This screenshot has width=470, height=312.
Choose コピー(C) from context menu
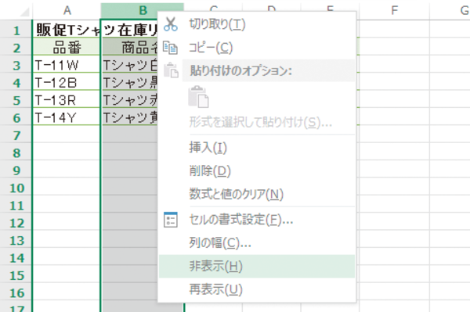(x=257, y=48)
